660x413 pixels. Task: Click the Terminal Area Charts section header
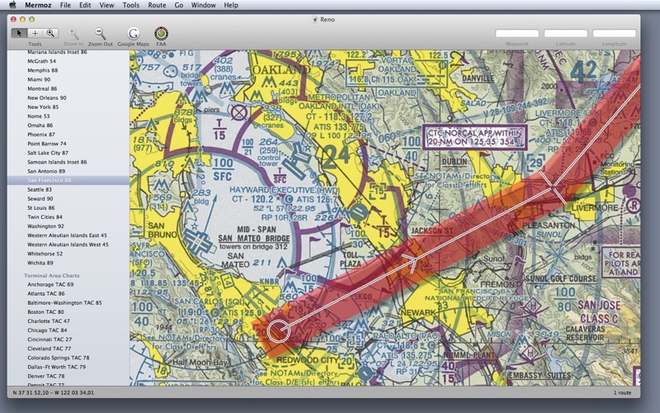pos(52,276)
